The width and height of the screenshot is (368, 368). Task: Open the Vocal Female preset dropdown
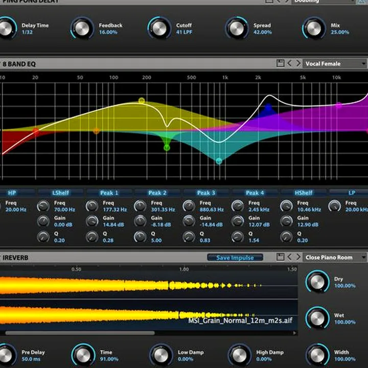point(335,63)
